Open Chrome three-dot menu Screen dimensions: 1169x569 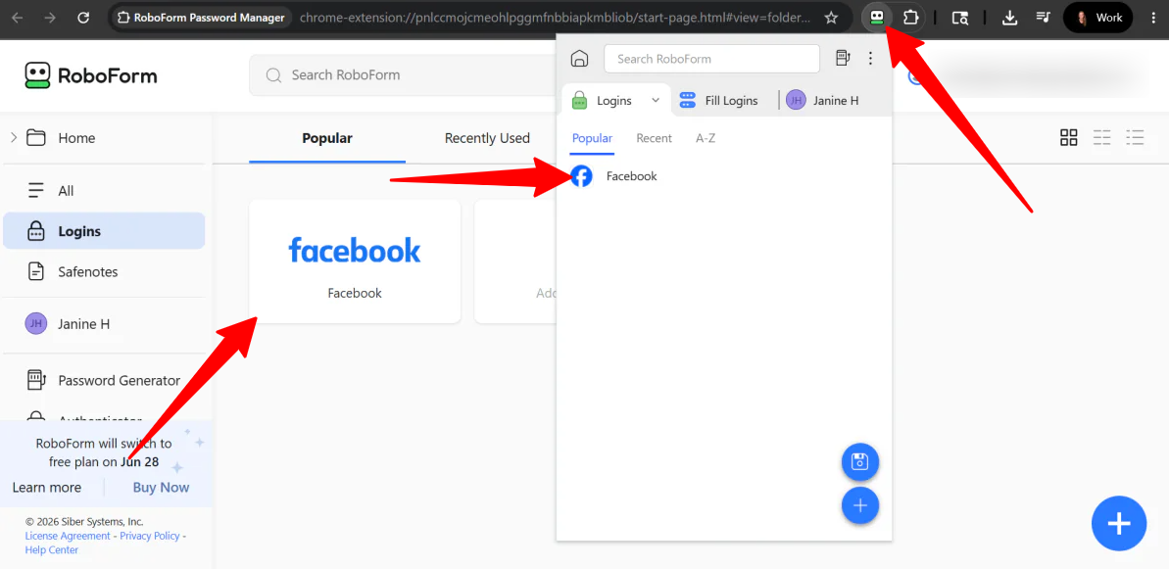pyautogui.click(x=1153, y=17)
